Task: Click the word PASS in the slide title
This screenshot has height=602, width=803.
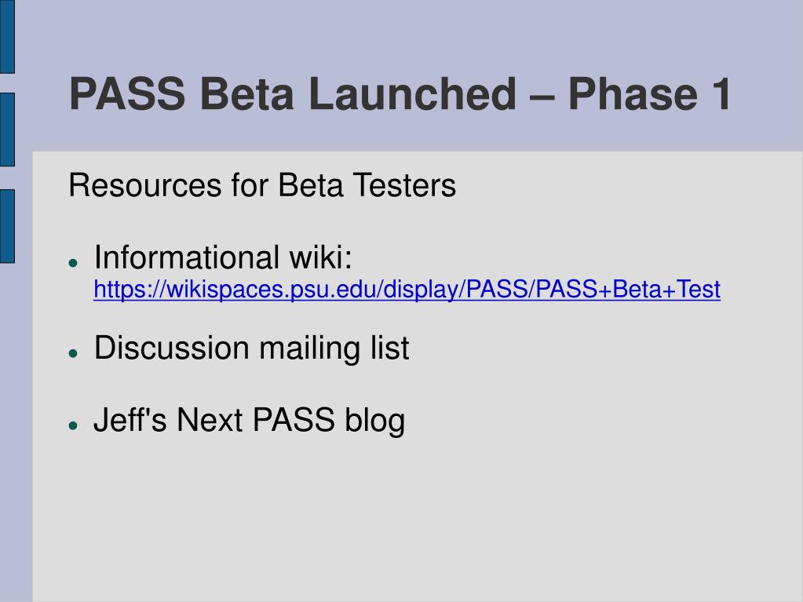Action: tap(127, 93)
